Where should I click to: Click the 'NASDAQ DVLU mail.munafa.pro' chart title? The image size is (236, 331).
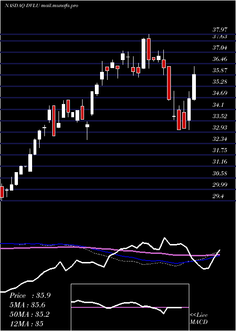[x=42, y=6]
